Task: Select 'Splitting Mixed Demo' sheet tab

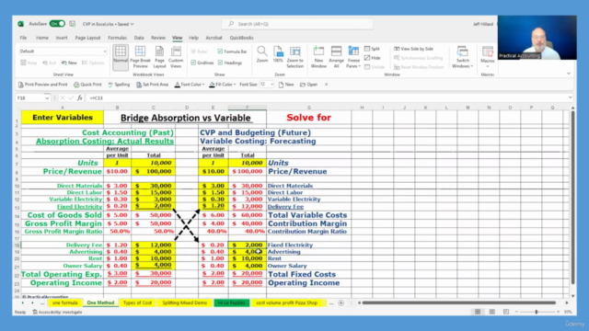Action: coord(184,302)
